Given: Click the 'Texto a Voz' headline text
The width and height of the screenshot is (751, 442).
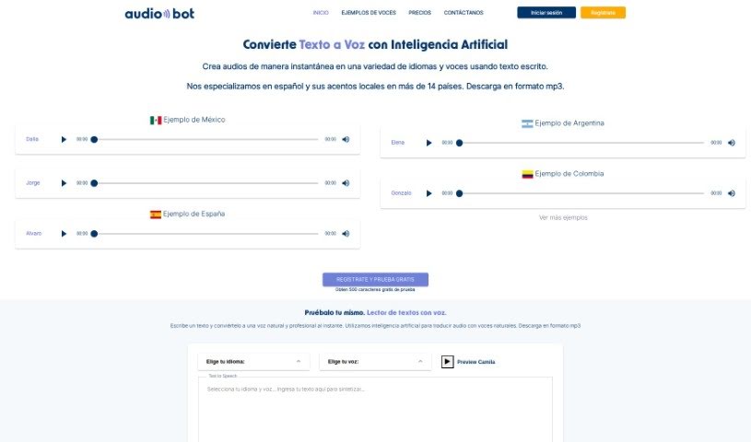Looking at the screenshot, I should click(332, 44).
